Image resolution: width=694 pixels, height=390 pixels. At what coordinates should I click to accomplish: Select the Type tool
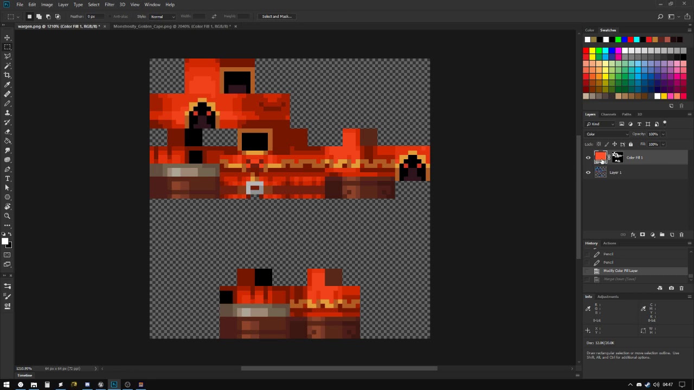click(x=8, y=178)
